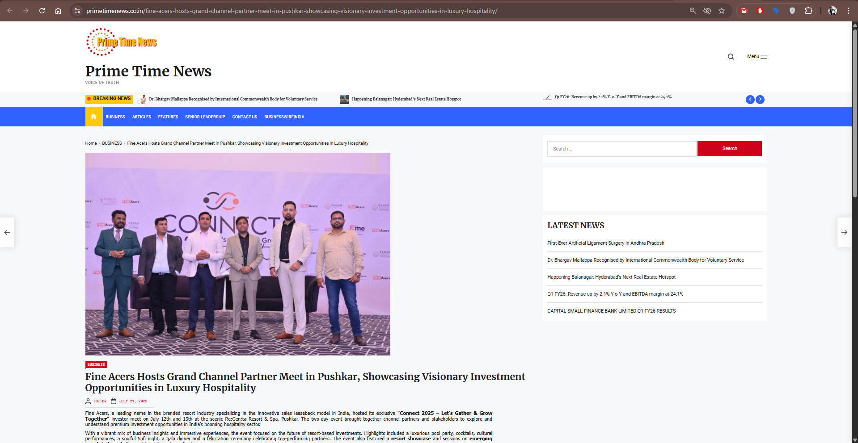This screenshot has width=858, height=443.
Task: Show next breaking news with right arrow
Action: [760, 100]
